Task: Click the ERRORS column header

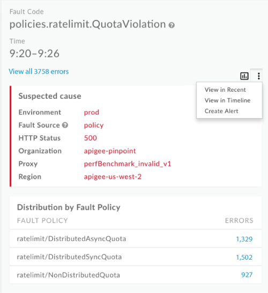Action: (x=239, y=221)
